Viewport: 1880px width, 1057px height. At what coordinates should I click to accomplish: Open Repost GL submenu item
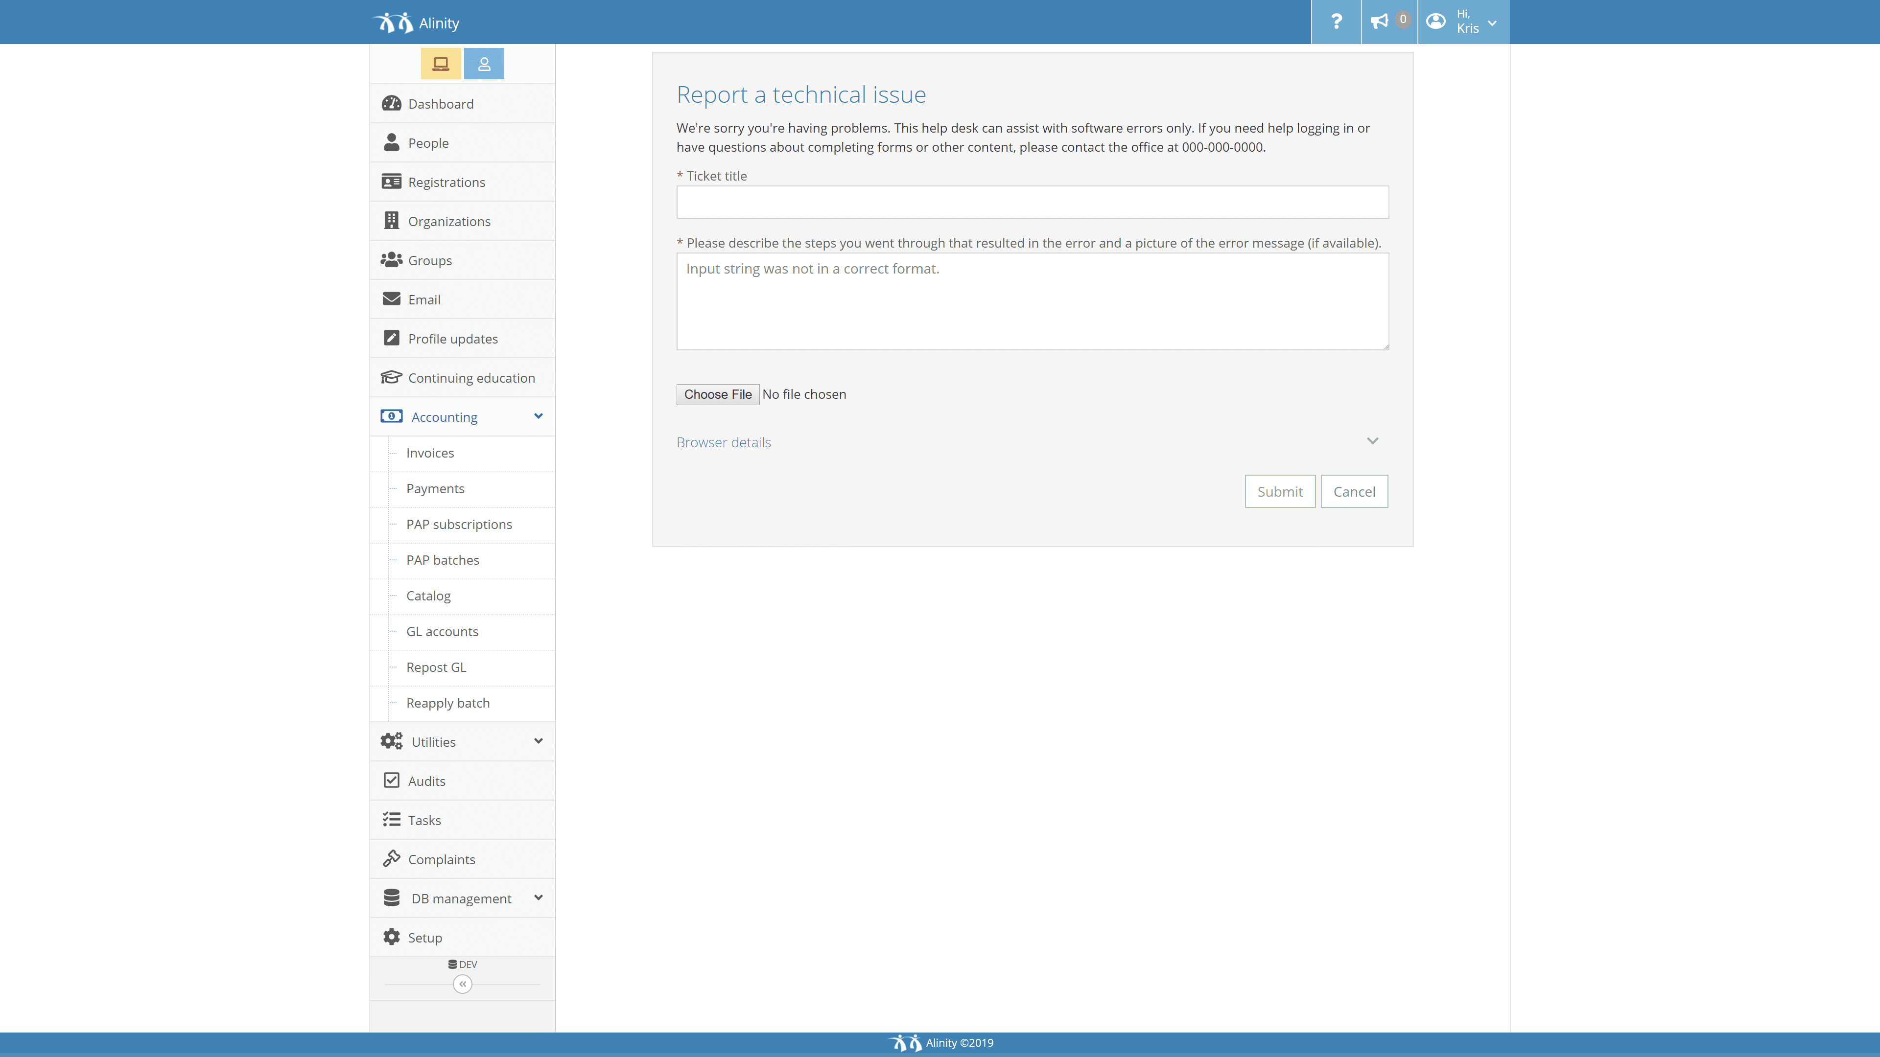pos(463,667)
